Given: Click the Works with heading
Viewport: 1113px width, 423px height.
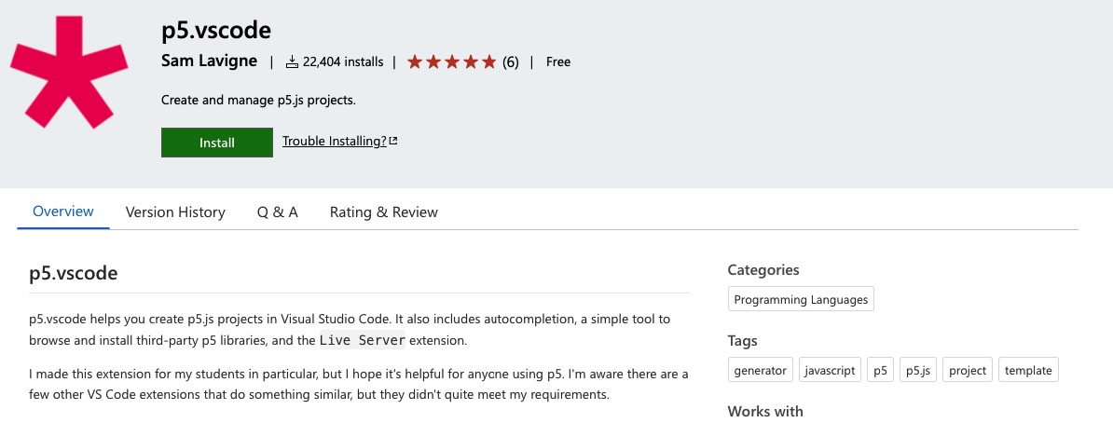Looking at the screenshot, I should pyautogui.click(x=765, y=411).
